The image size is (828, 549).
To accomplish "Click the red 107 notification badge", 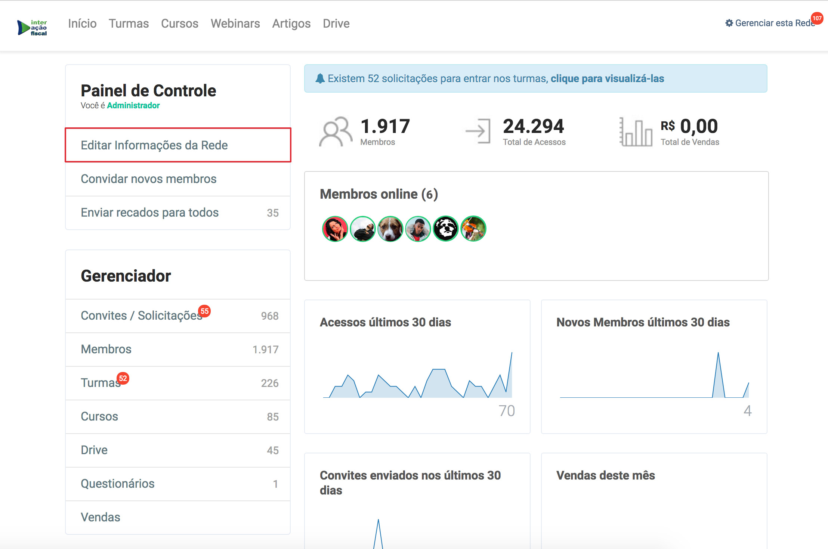I will tap(817, 18).
